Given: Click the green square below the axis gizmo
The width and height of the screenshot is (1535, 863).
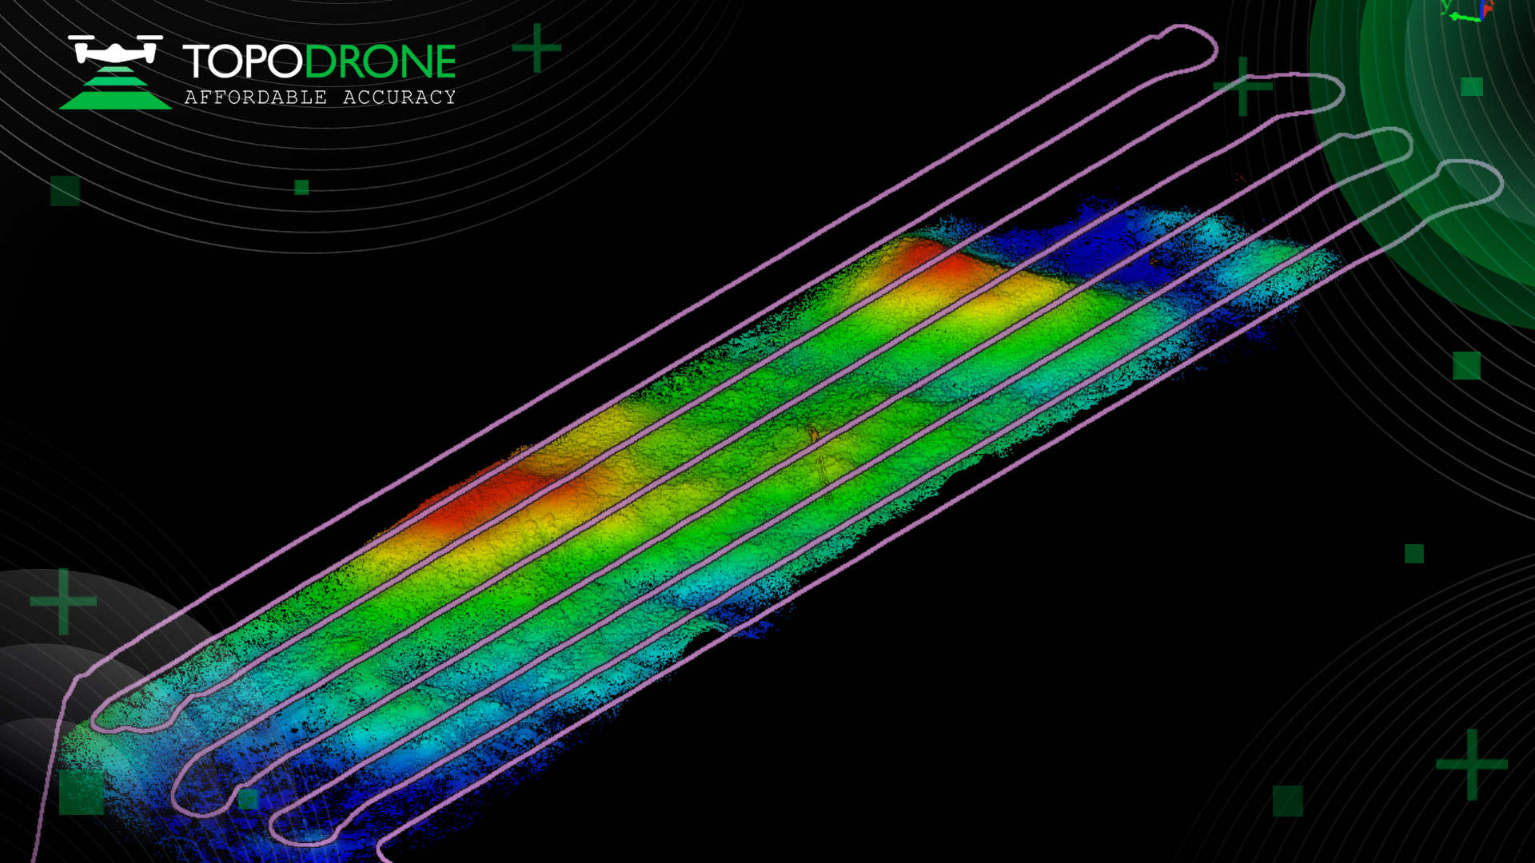Looking at the screenshot, I should pos(1472,86).
